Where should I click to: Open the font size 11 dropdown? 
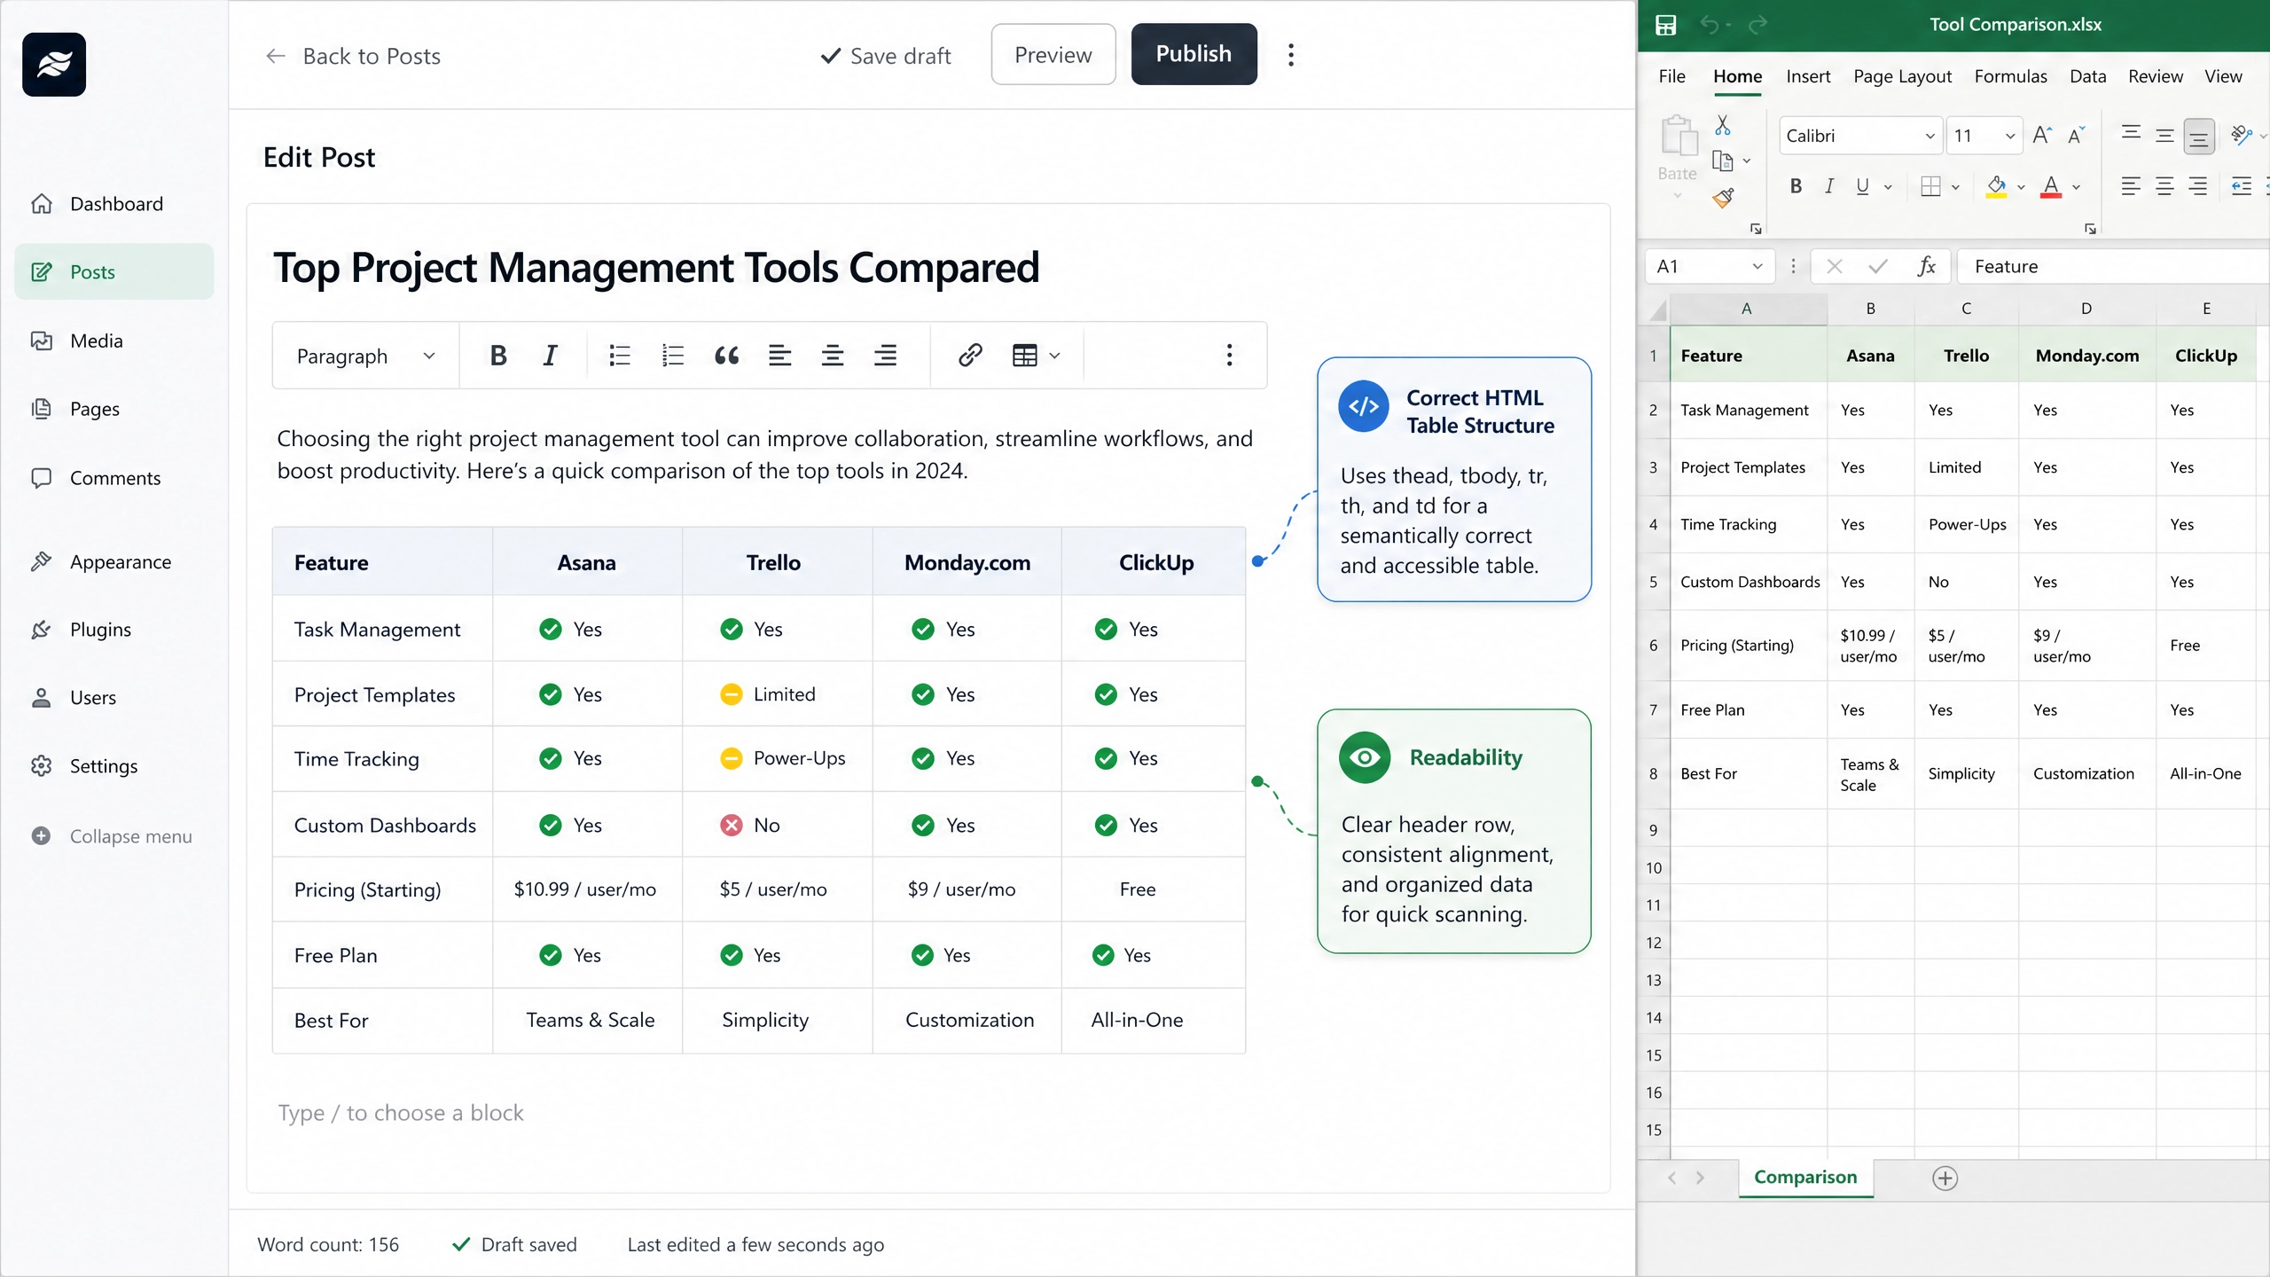[2010, 136]
